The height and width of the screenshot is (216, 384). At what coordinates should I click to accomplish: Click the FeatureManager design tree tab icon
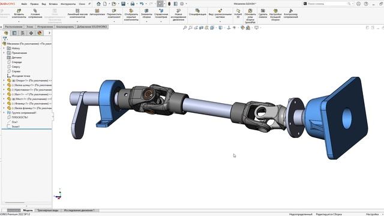[6, 33]
